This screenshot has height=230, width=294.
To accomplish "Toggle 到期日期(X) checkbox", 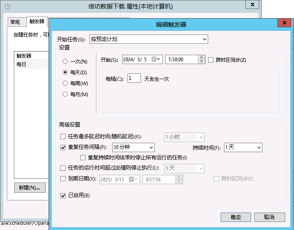I will pos(63,178).
